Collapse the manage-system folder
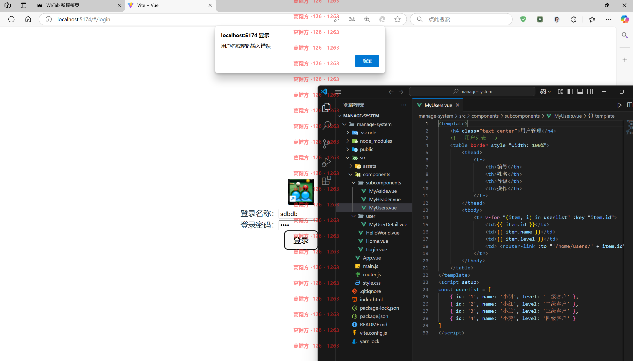The image size is (633, 361). pos(344,124)
